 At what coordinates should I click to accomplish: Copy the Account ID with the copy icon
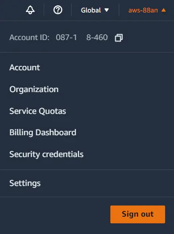pos(119,38)
